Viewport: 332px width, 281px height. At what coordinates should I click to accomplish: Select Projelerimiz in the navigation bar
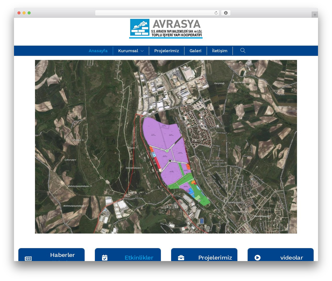(x=167, y=51)
